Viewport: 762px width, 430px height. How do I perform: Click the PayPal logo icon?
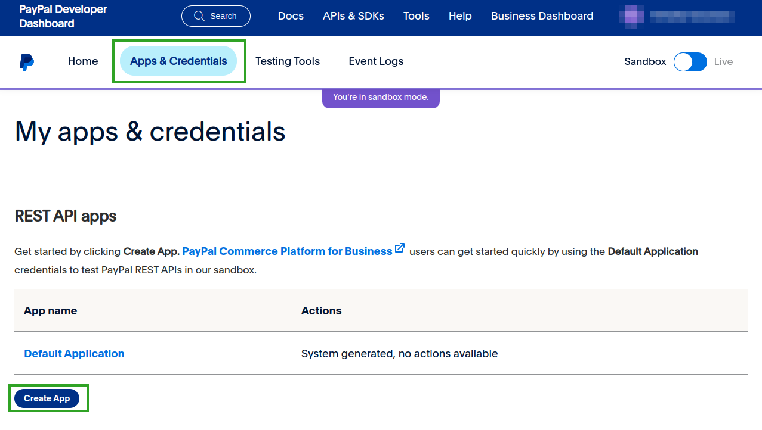[26, 62]
